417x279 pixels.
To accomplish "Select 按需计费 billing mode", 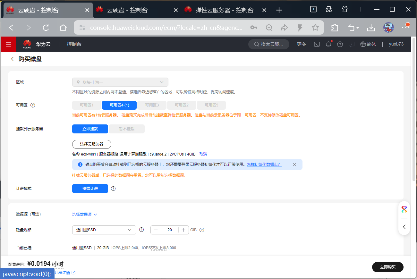I will click(90, 189).
